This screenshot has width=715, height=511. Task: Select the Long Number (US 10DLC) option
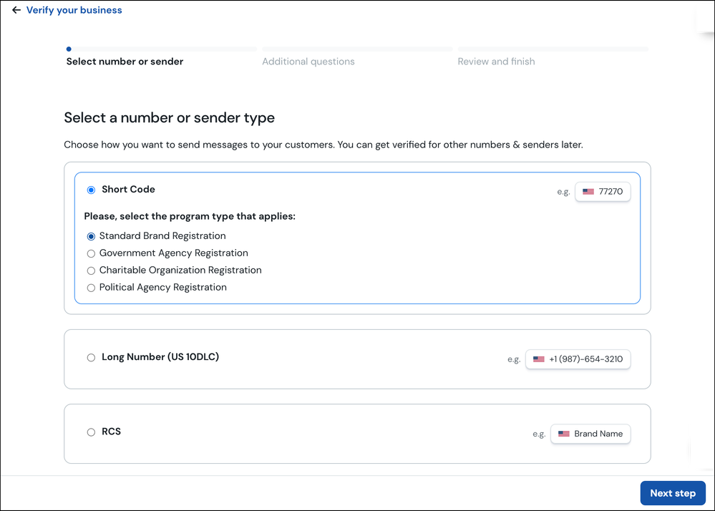91,357
